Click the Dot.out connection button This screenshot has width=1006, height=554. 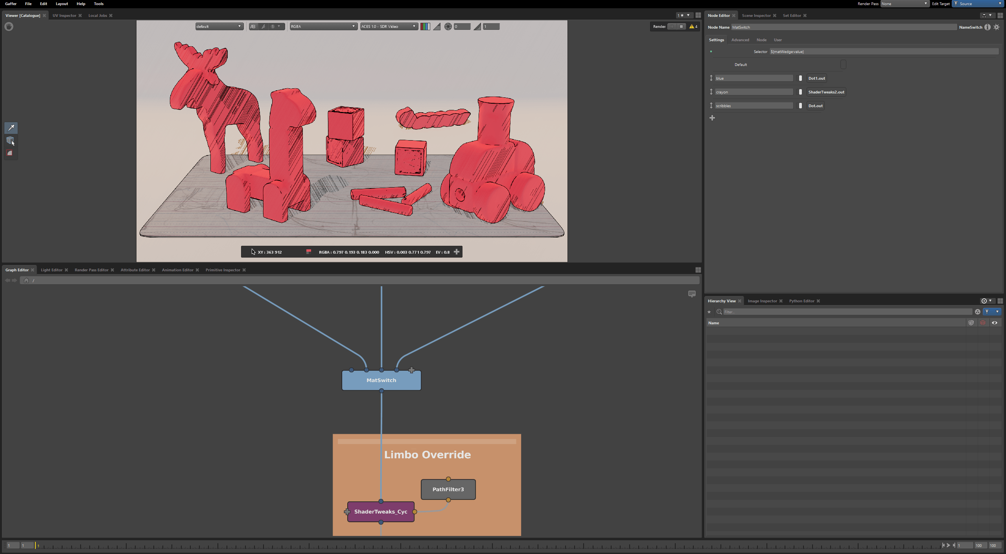(x=815, y=106)
